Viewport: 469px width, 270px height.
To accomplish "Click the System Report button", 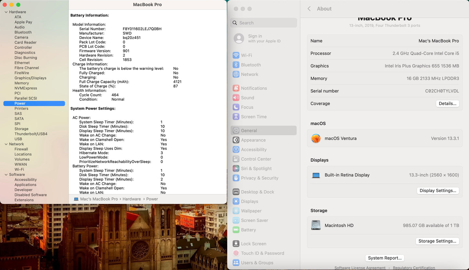I will pyautogui.click(x=385, y=258).
